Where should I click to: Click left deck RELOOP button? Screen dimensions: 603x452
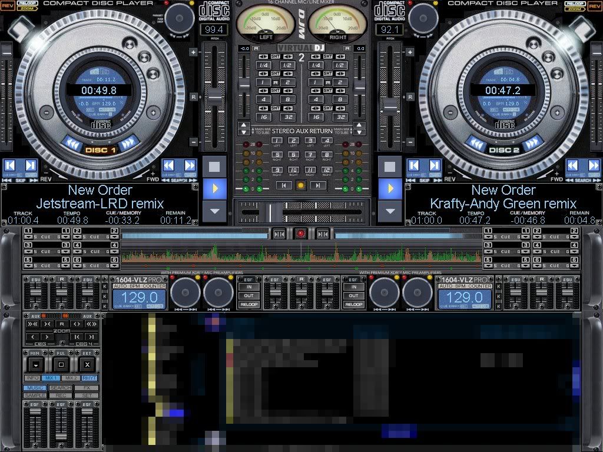click(249, 304)
